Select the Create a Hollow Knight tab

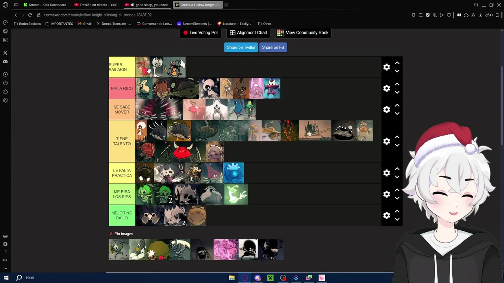pos(198,5)
